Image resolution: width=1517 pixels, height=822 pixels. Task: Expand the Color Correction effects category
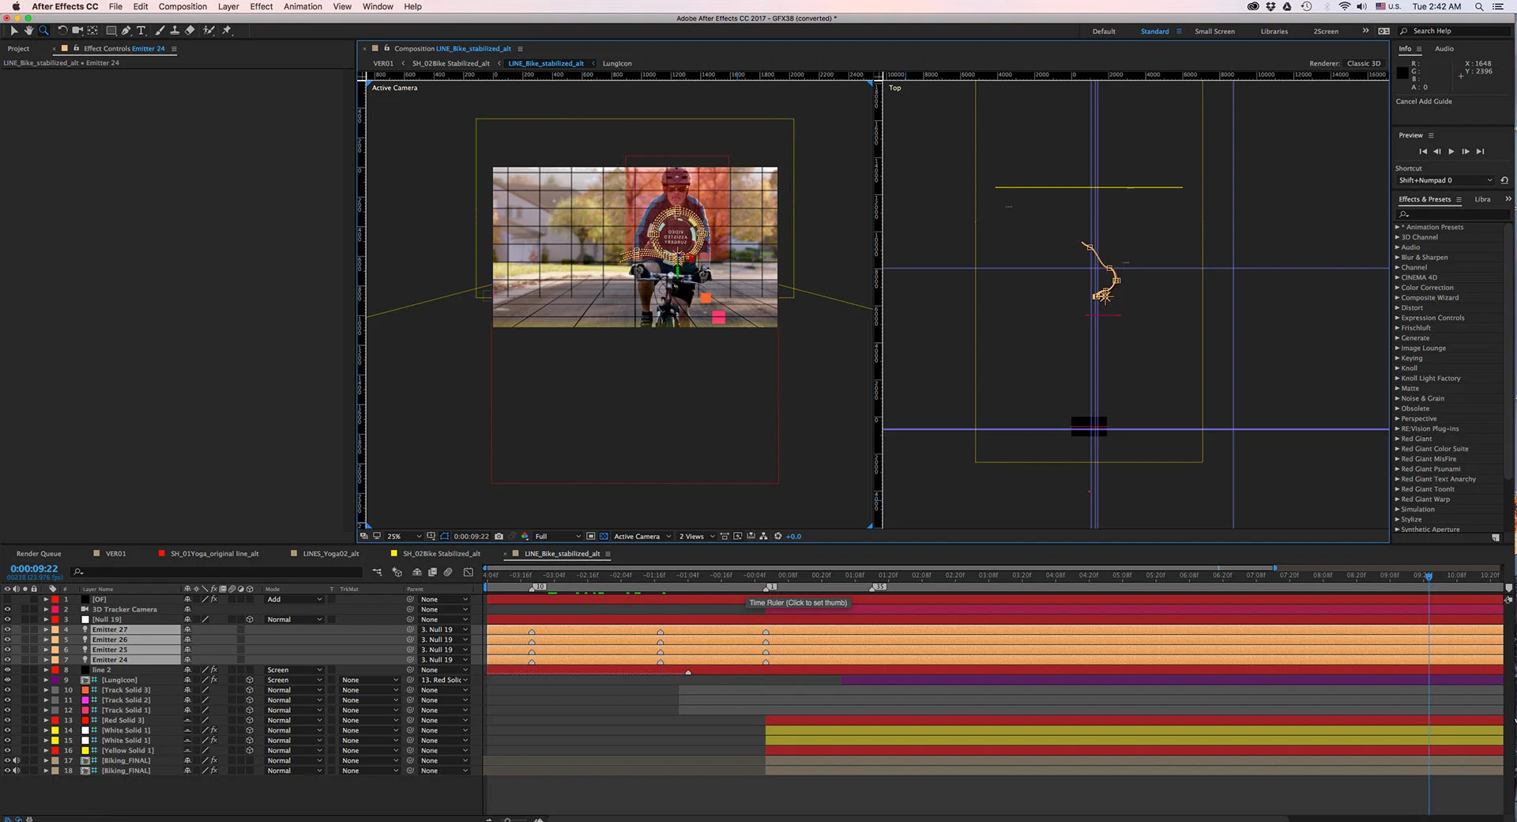(1397, 288)
